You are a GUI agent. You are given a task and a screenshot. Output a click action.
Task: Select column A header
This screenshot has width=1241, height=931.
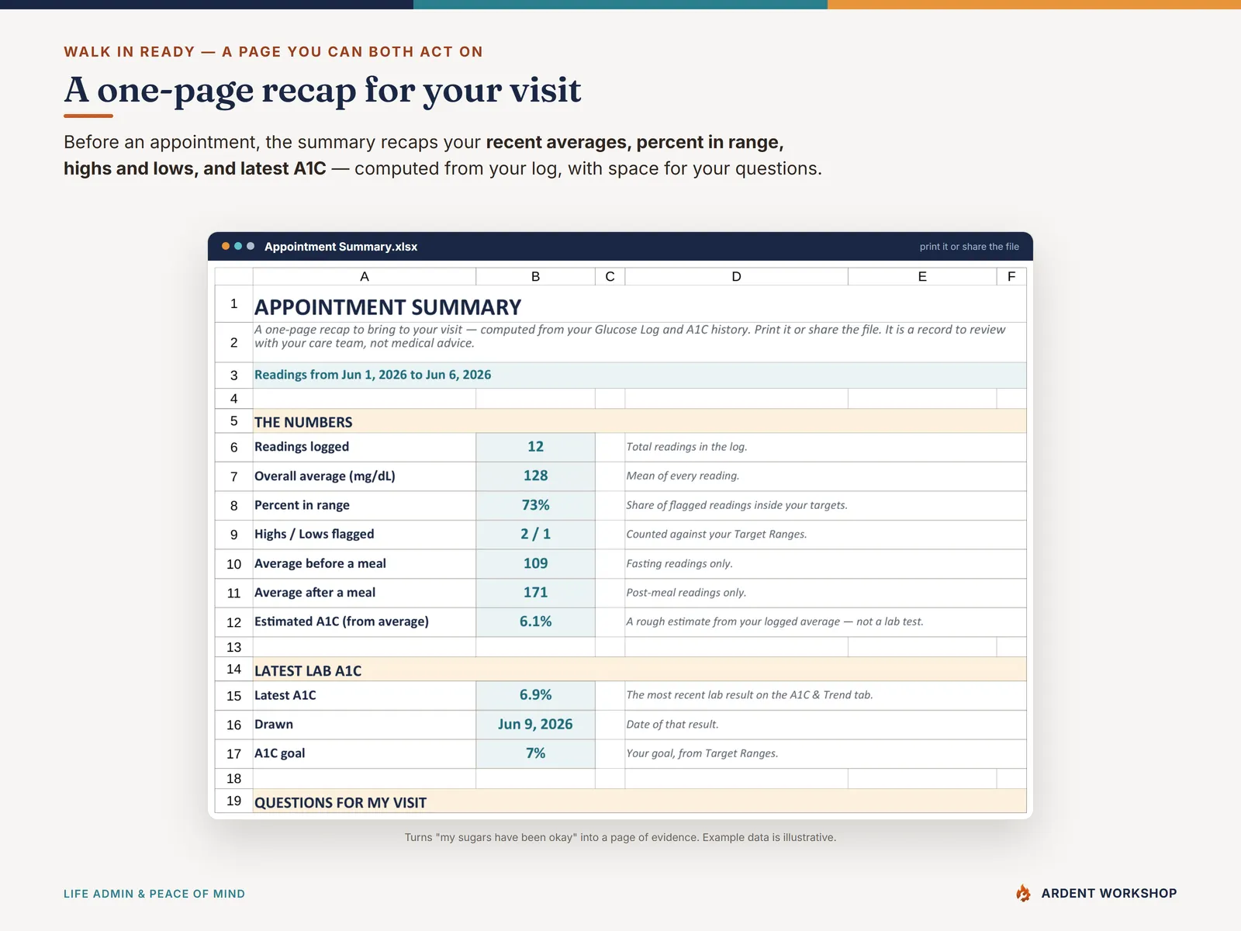[x=365, y=276]
